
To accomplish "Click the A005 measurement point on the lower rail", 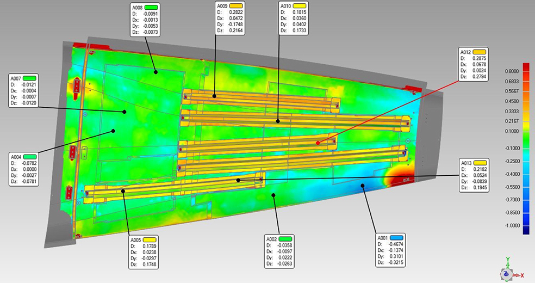I will pos(123,190).
